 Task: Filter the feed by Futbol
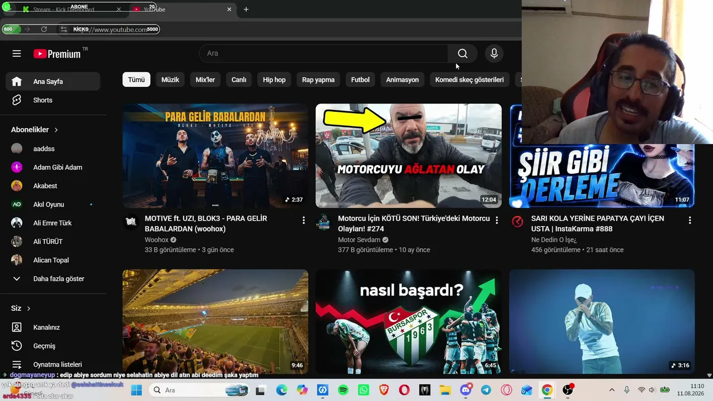point(360,80)
